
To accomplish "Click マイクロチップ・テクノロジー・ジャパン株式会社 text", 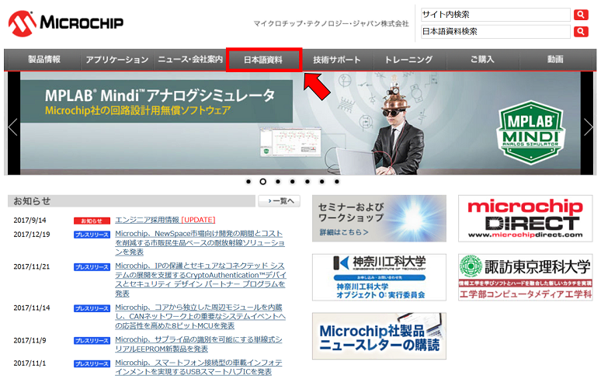I will (331, 24).
